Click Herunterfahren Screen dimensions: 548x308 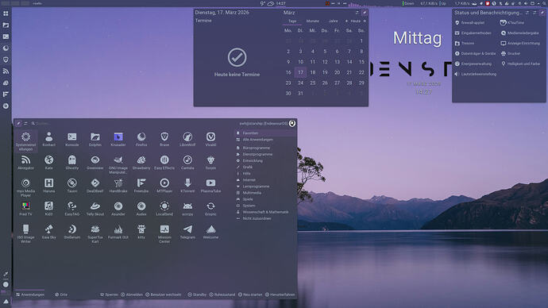pyautogui.click(x=280, y=295)
